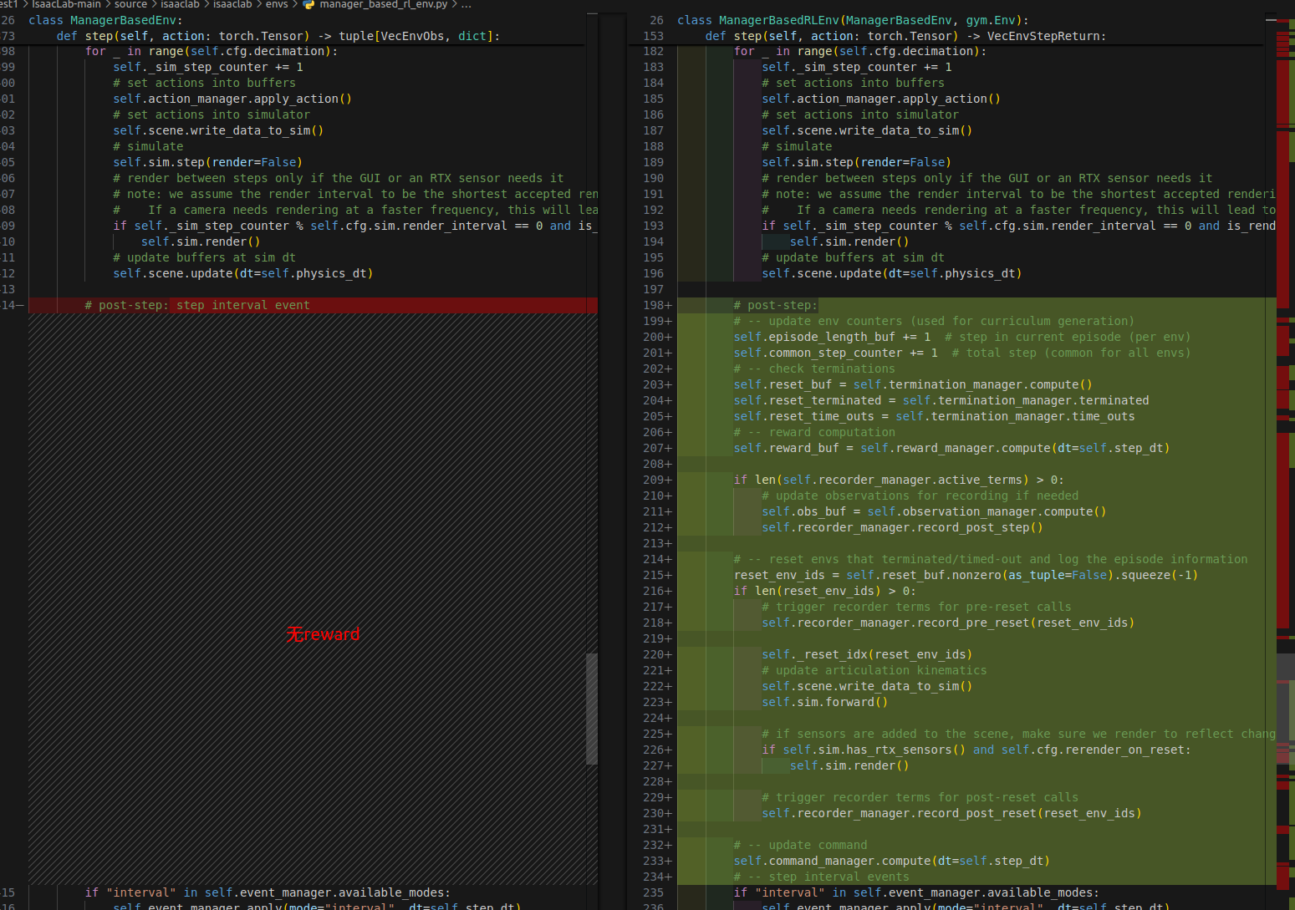The width and height of the screenshot is (1295, 910).
Task: Click 'self.reset_buf = self.termination_manager.compute()'
Action: click(913, 384)
